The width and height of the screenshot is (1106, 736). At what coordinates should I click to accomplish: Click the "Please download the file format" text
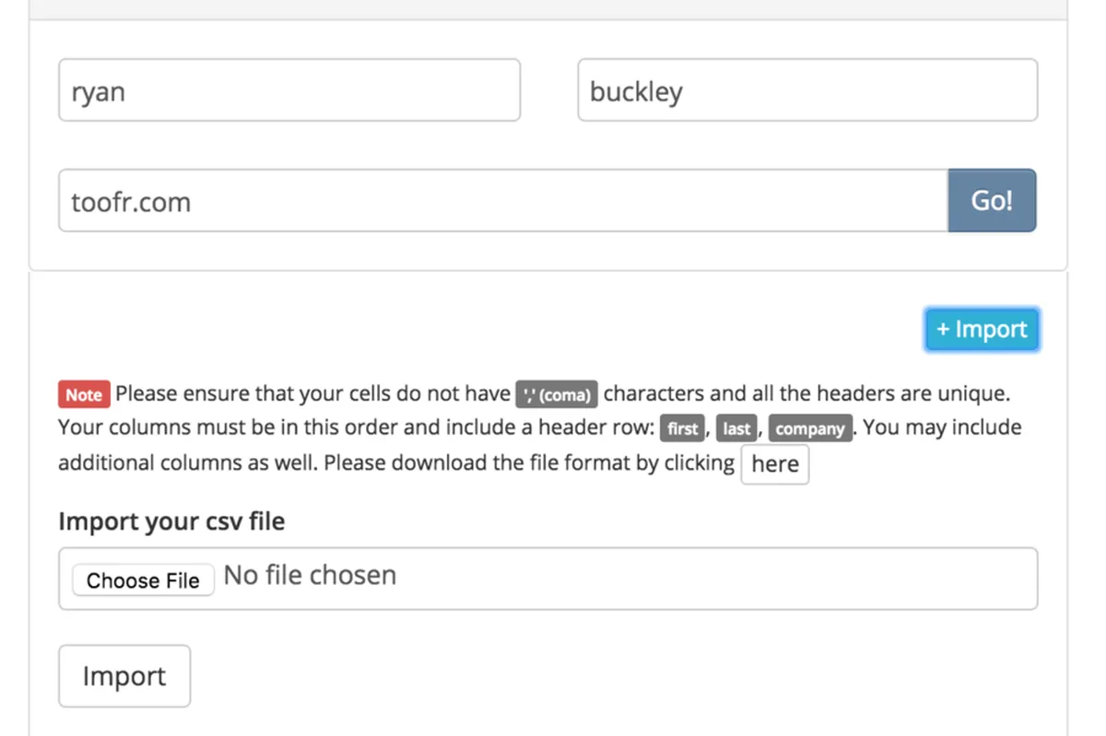[479, 462]
